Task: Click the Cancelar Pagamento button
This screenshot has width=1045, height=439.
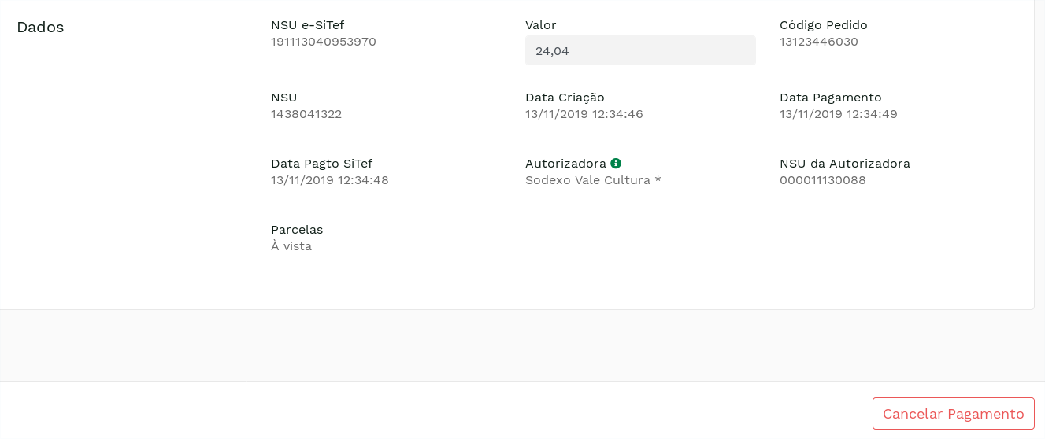Action: click(x=953, y=414)
